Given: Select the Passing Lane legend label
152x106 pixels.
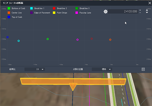Looking at the screenshot, I should 85,13.
